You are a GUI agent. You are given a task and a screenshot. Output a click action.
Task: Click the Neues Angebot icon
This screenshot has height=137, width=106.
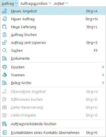[x=5, y=11]
